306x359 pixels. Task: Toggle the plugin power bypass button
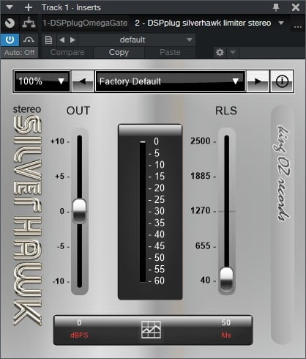[10, 40]
